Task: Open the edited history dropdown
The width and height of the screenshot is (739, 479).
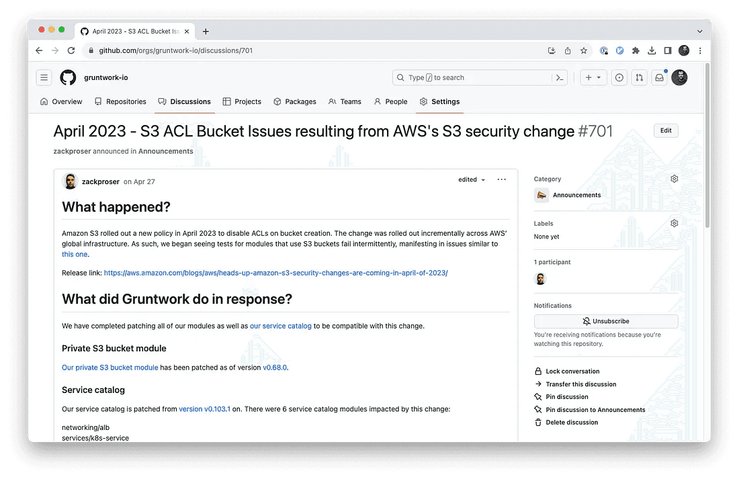Action: (472, 179)
